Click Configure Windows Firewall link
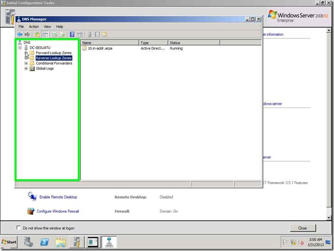334x251 pixels. (58, 211)
